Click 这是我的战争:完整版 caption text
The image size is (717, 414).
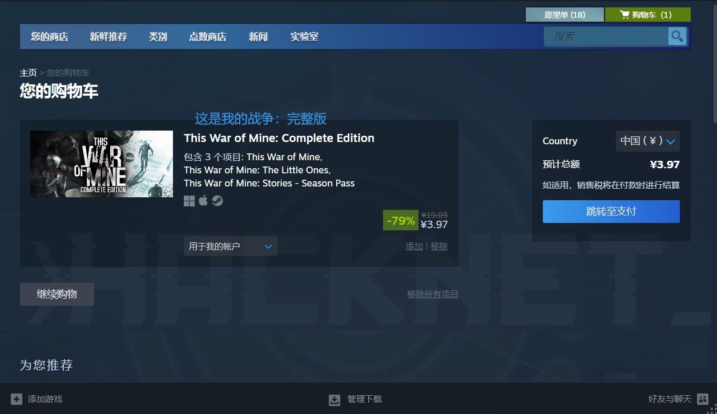pos(261,119)
